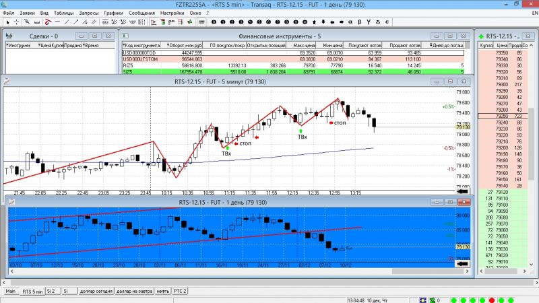Screen dimensions: 539x303
Task: Sort by Открытых позиций column header
Action: (266, 45)
